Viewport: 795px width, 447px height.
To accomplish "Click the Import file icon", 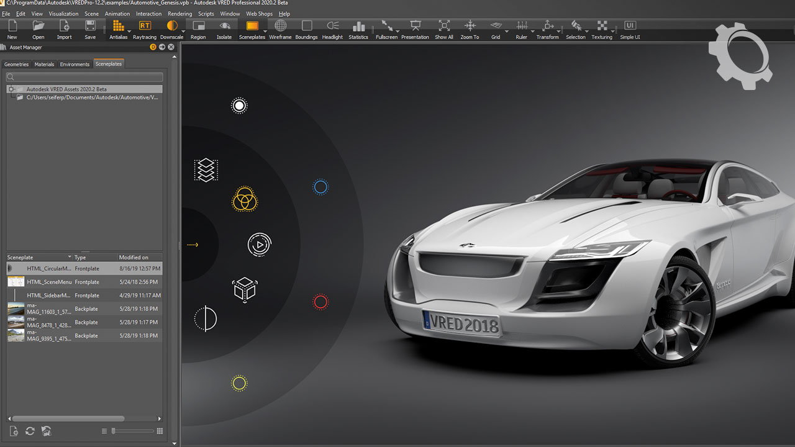I will click(x=65, y=26).
